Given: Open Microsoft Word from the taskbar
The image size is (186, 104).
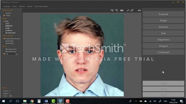Looking at the screenshot, I should (46, 101).
